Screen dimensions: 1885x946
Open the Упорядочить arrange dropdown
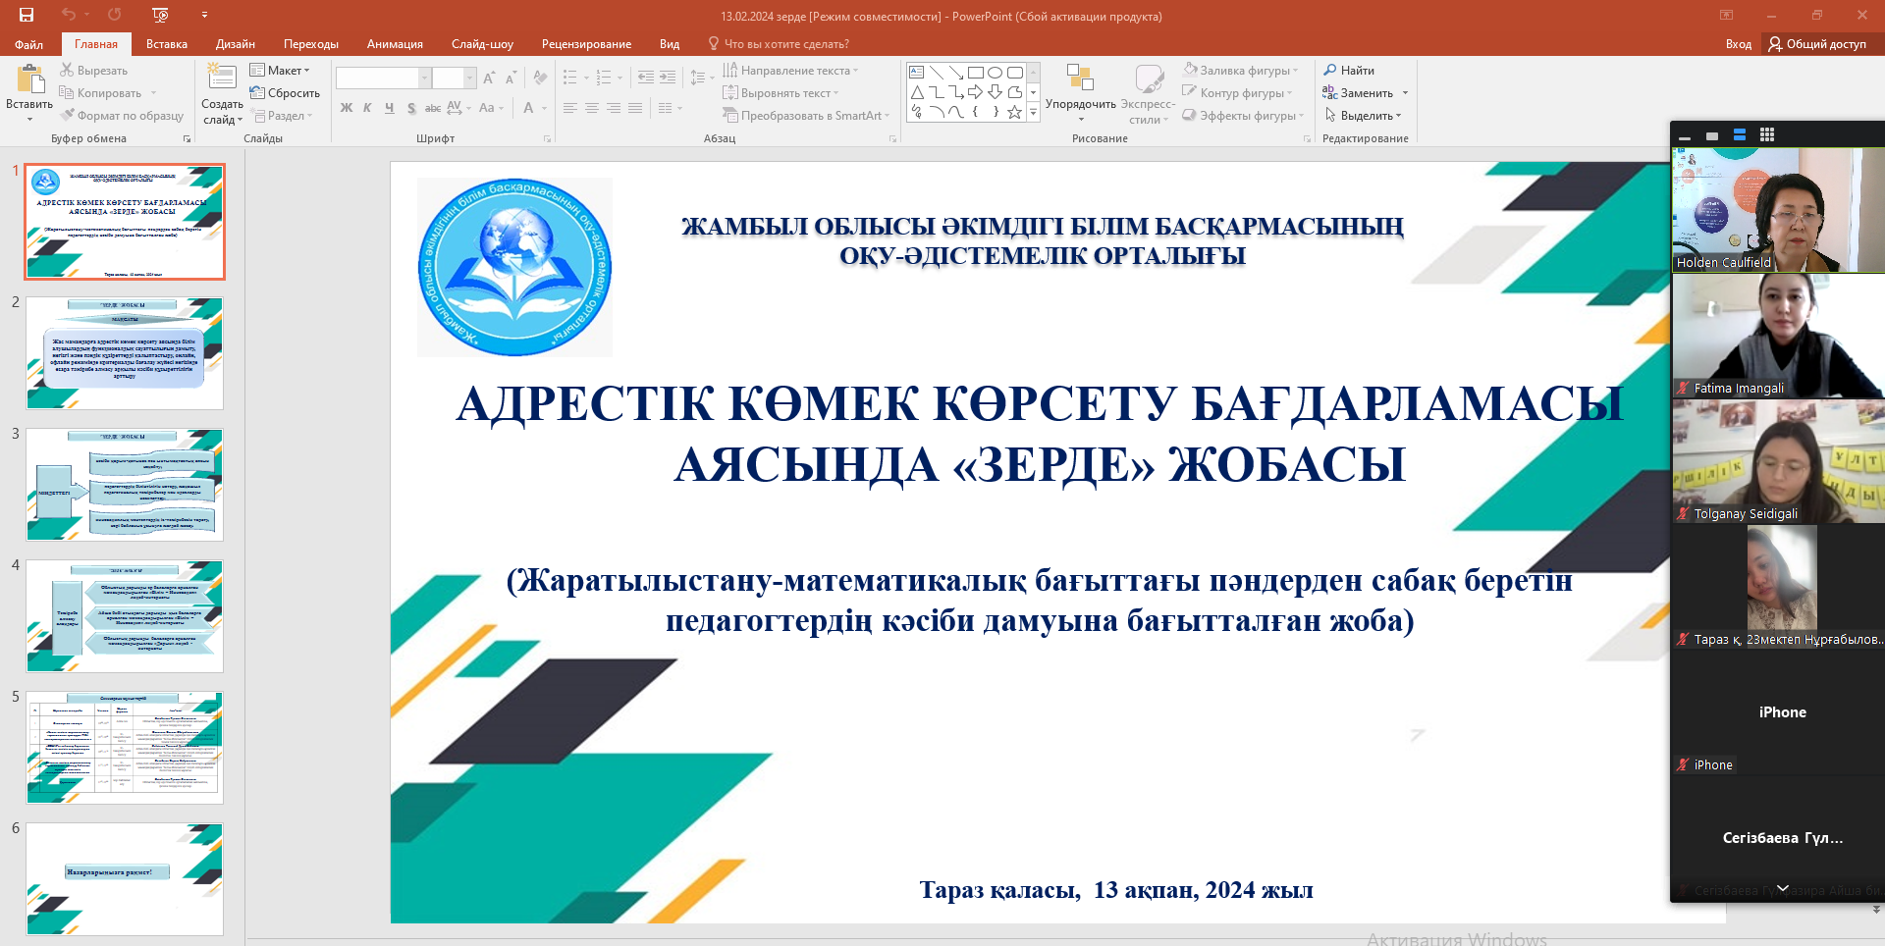coord(1081,94)
